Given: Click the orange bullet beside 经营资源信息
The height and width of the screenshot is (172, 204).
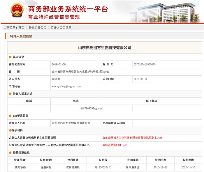Looking at the screenshot, I should click(10, 153).
